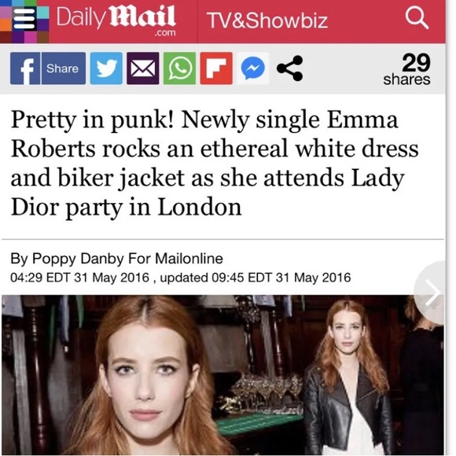This screenshot has width=456, height=456.
Task: Go to next article arrow
Action: [x=431, y=292]
